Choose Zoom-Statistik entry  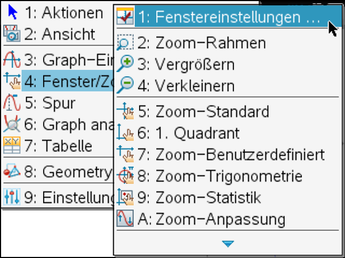tap(208, 197)
